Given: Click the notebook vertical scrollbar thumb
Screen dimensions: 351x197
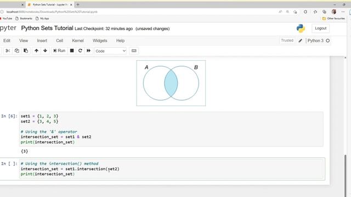Looking at the screenshot, I should tap(346, 175).
